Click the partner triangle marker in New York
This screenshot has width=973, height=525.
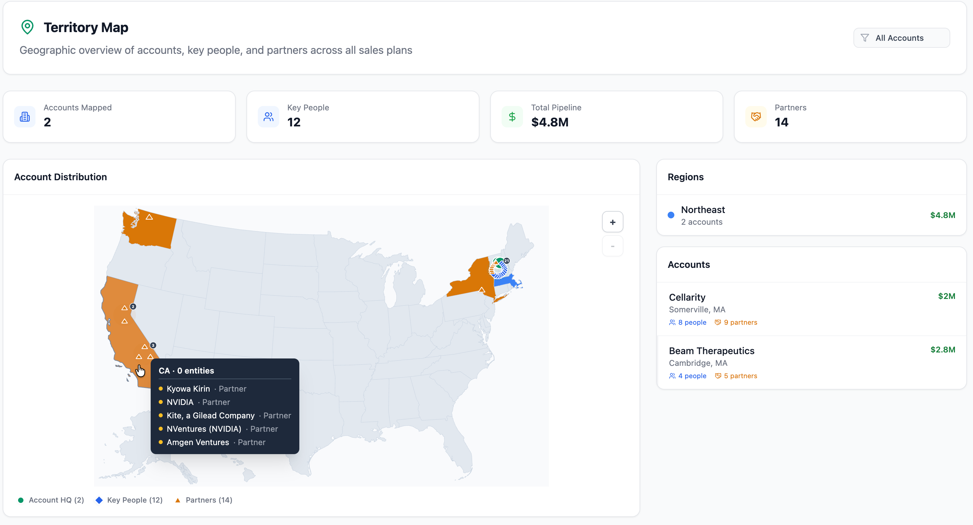point(481,290)
